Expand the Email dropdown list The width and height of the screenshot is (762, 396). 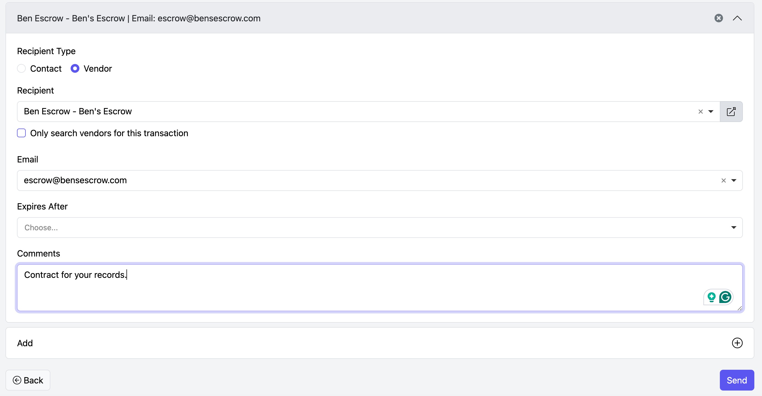(734, 180)
